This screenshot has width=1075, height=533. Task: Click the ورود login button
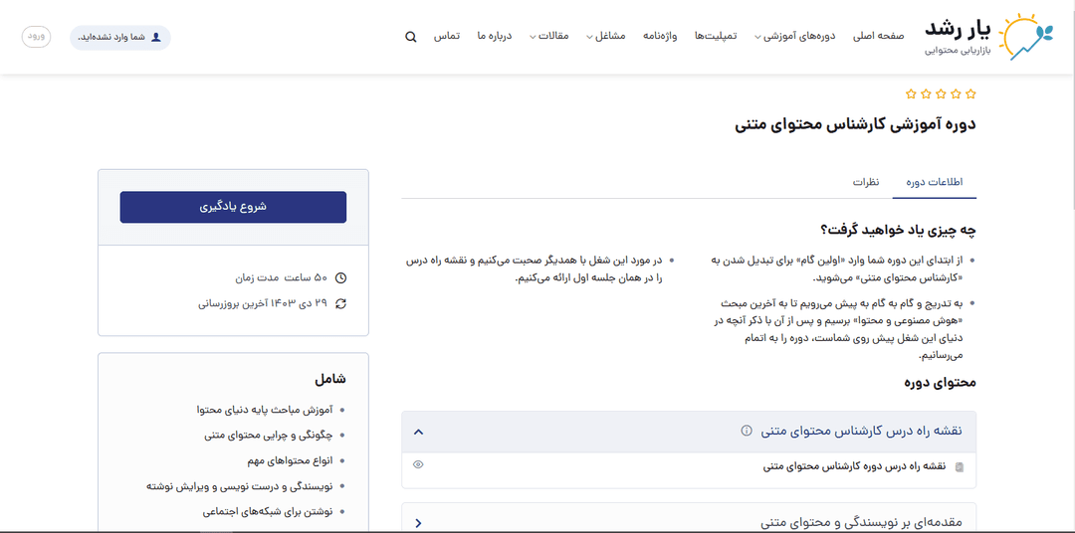pyautogui.click(x=37, y=37)
